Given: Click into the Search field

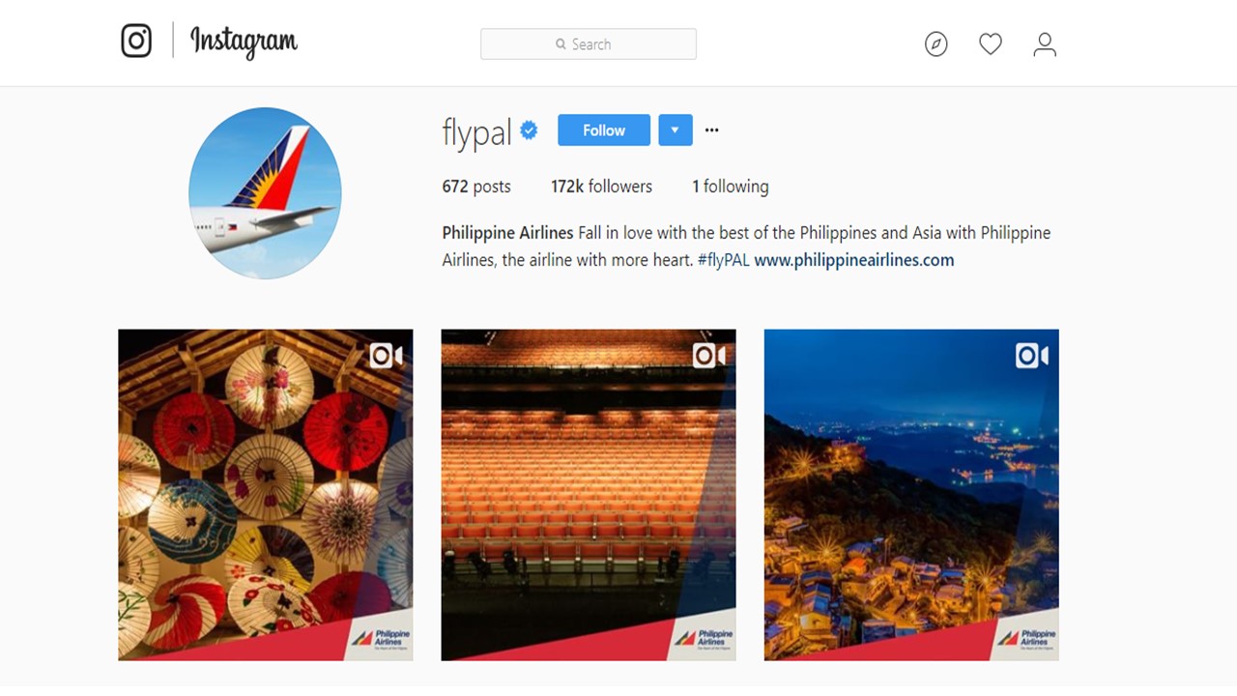Looking at the screenshot, I should [x=589, y=44].
